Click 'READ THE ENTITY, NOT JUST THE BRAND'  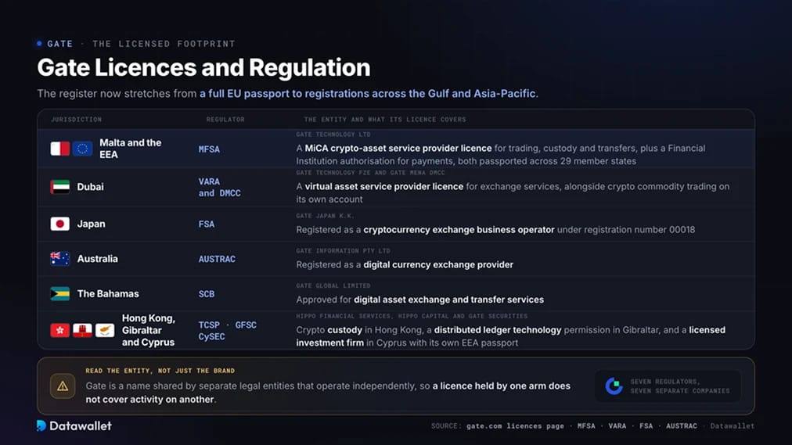(160, 371)
